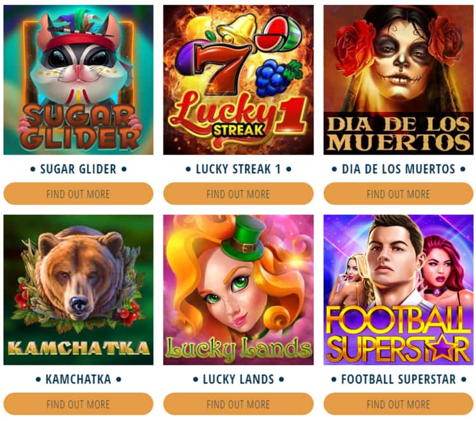Select the Sugar Glider title text

(78, 169)
